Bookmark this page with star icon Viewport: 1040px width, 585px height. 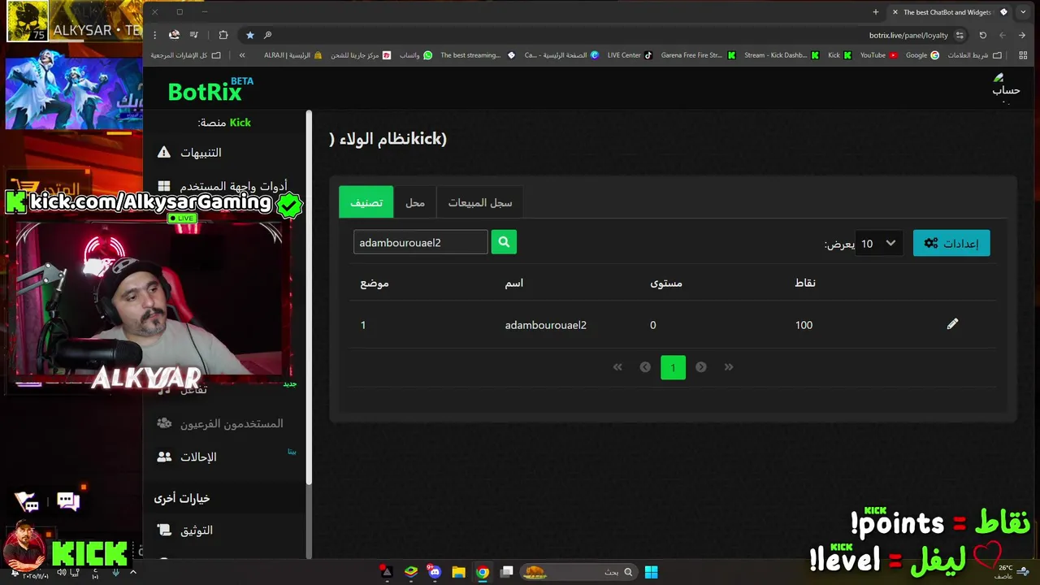click(249, 35)
